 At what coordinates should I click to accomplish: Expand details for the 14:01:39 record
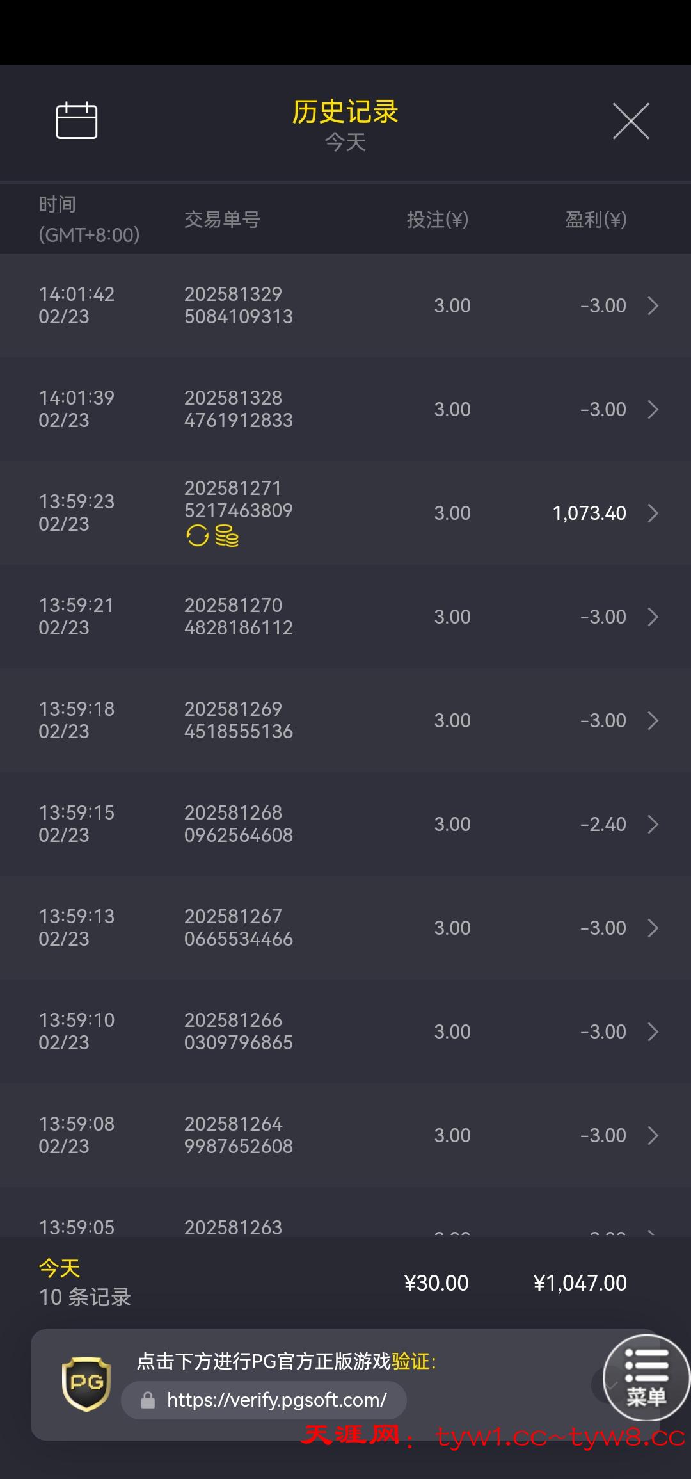coord(653,409)
